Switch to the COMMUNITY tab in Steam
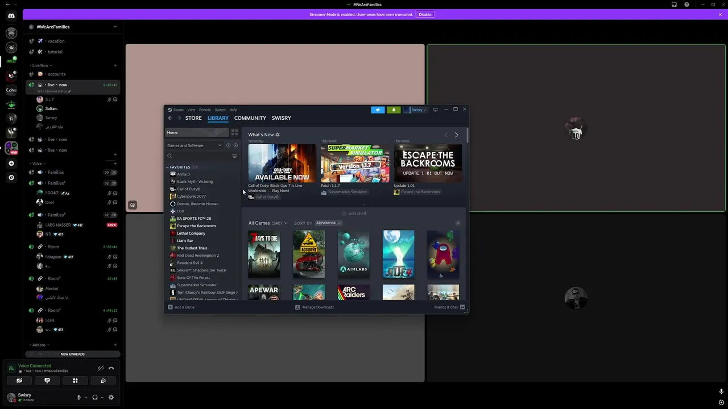 (250, 118)
